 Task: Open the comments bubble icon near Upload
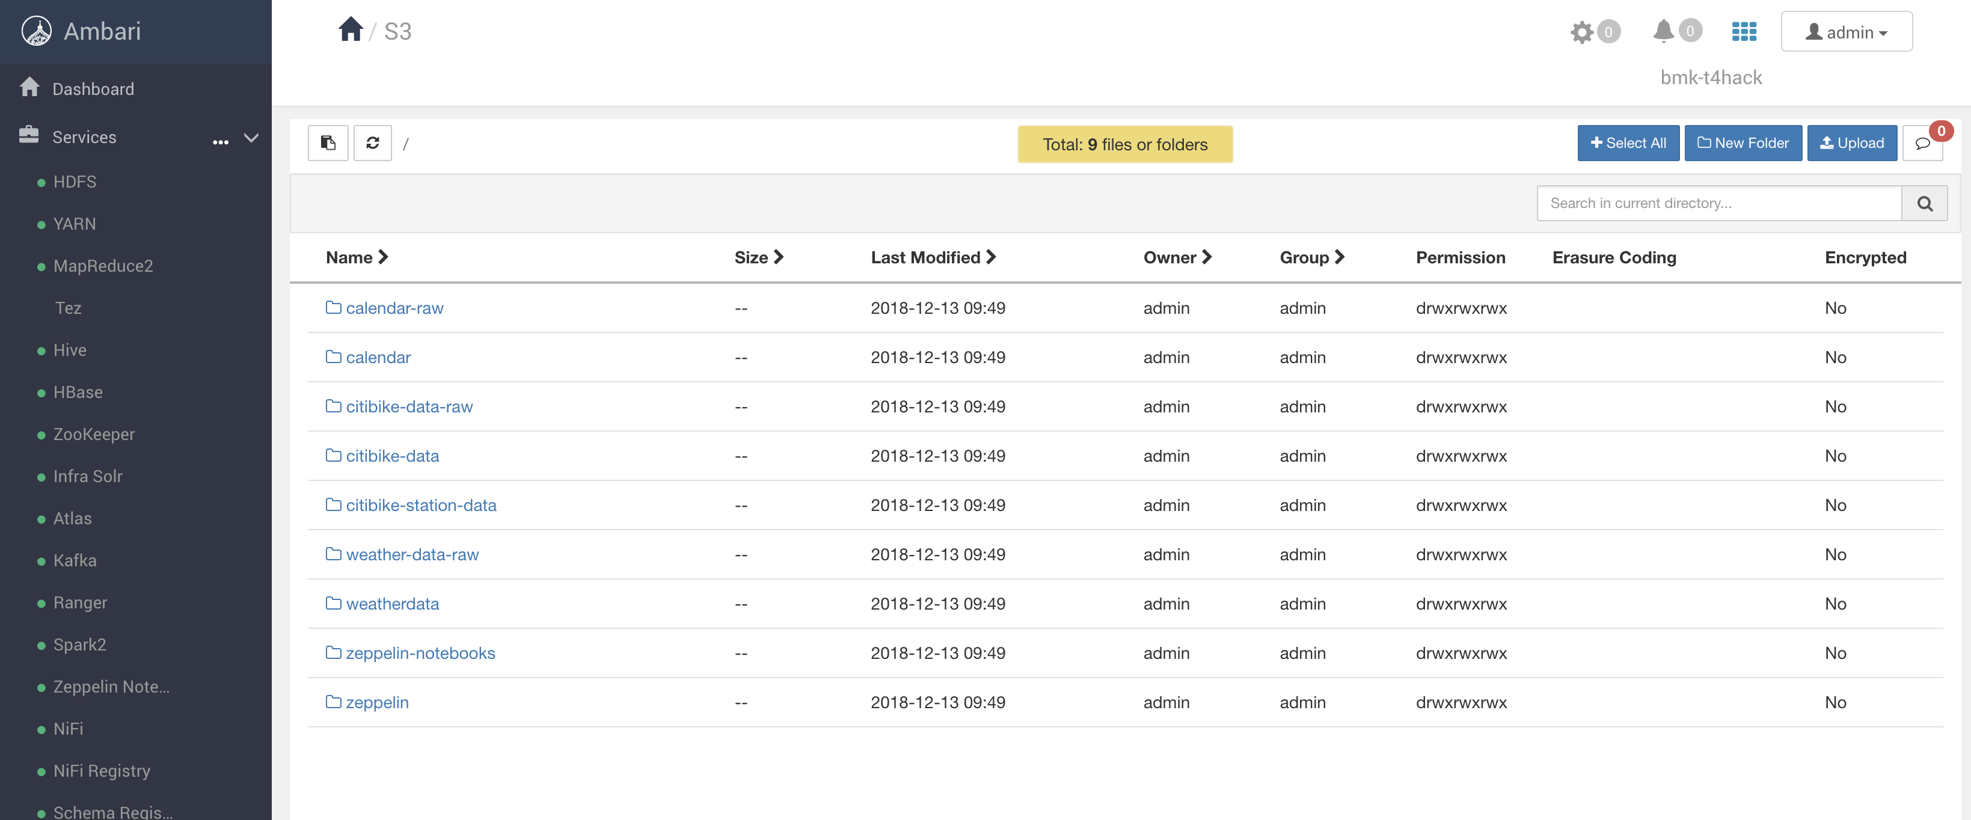tap(1923, 143)
